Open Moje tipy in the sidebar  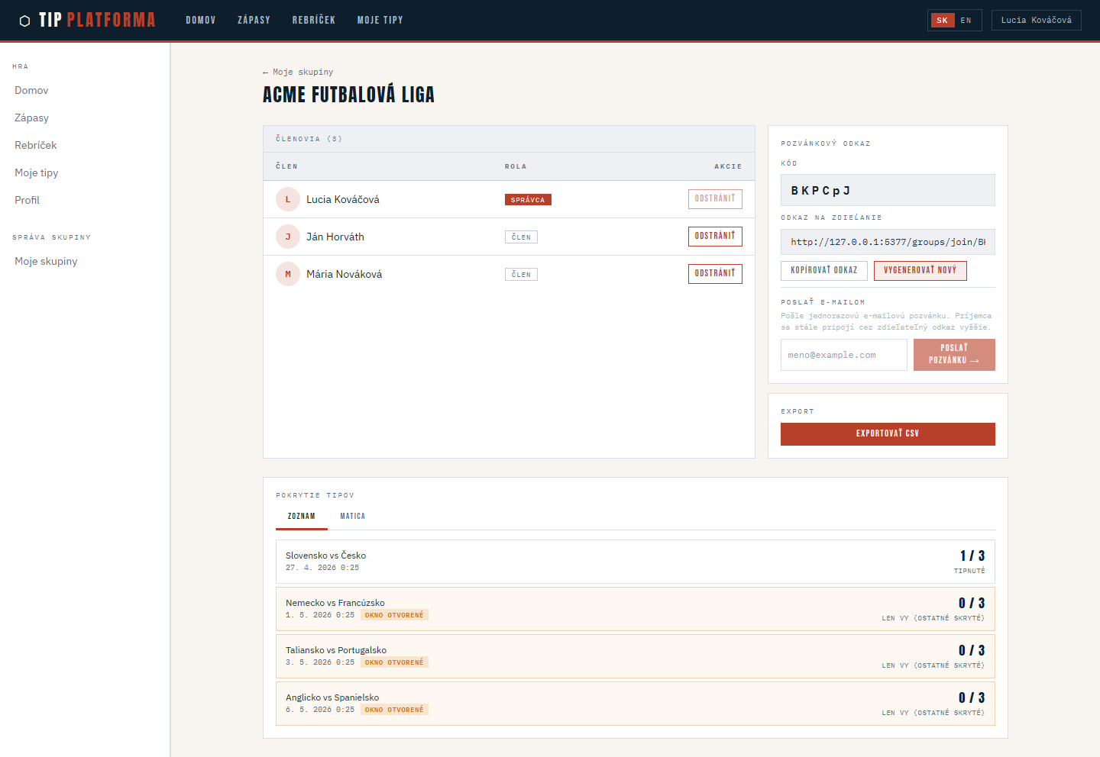(37, 173)
